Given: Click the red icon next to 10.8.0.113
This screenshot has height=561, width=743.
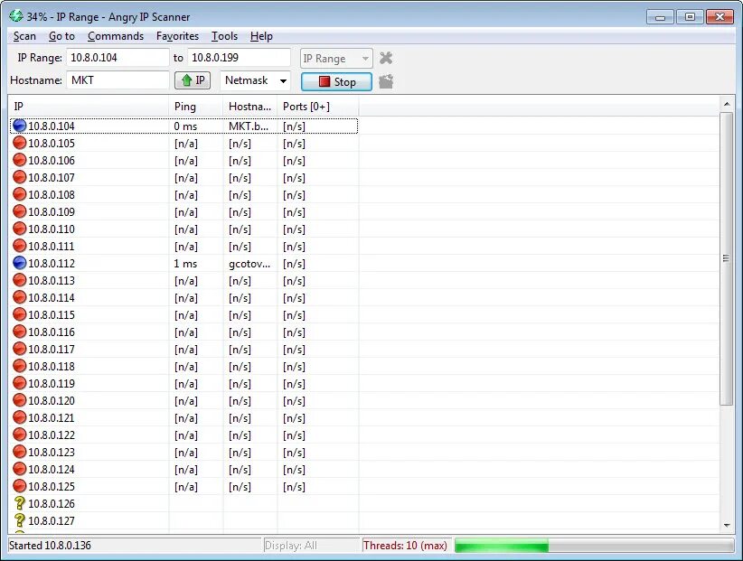Looking at the screenshot, I should pos(19,280).
